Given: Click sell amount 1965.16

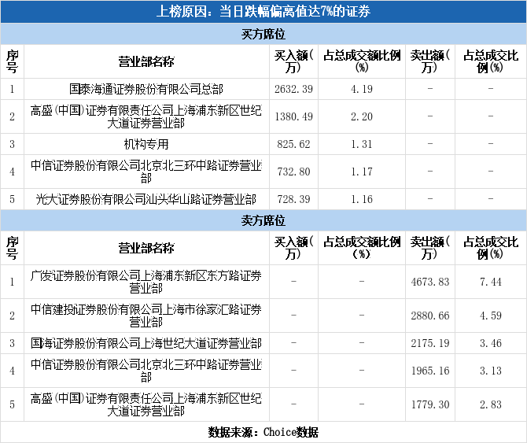Looking at the screenshot, I should pos(430,371).
